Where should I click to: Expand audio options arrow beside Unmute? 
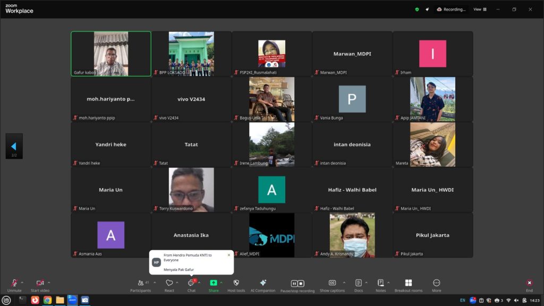pyautogui.click(x=22, y=283)
